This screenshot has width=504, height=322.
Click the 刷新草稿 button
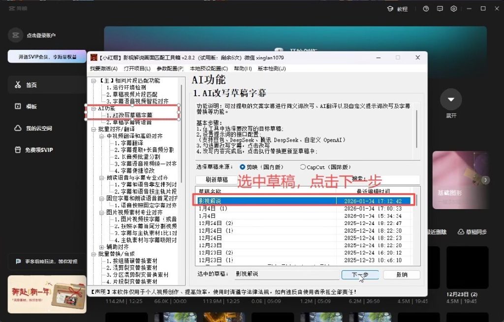coord(217,179)
